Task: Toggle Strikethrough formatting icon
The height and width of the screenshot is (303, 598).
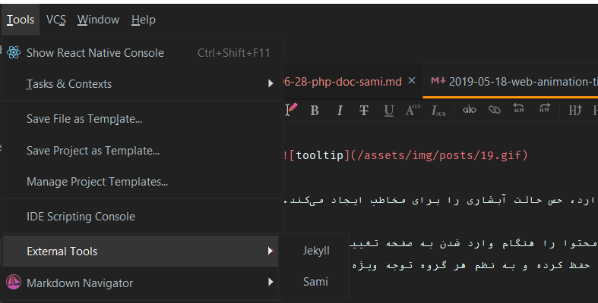Action: tap(364, 111)
